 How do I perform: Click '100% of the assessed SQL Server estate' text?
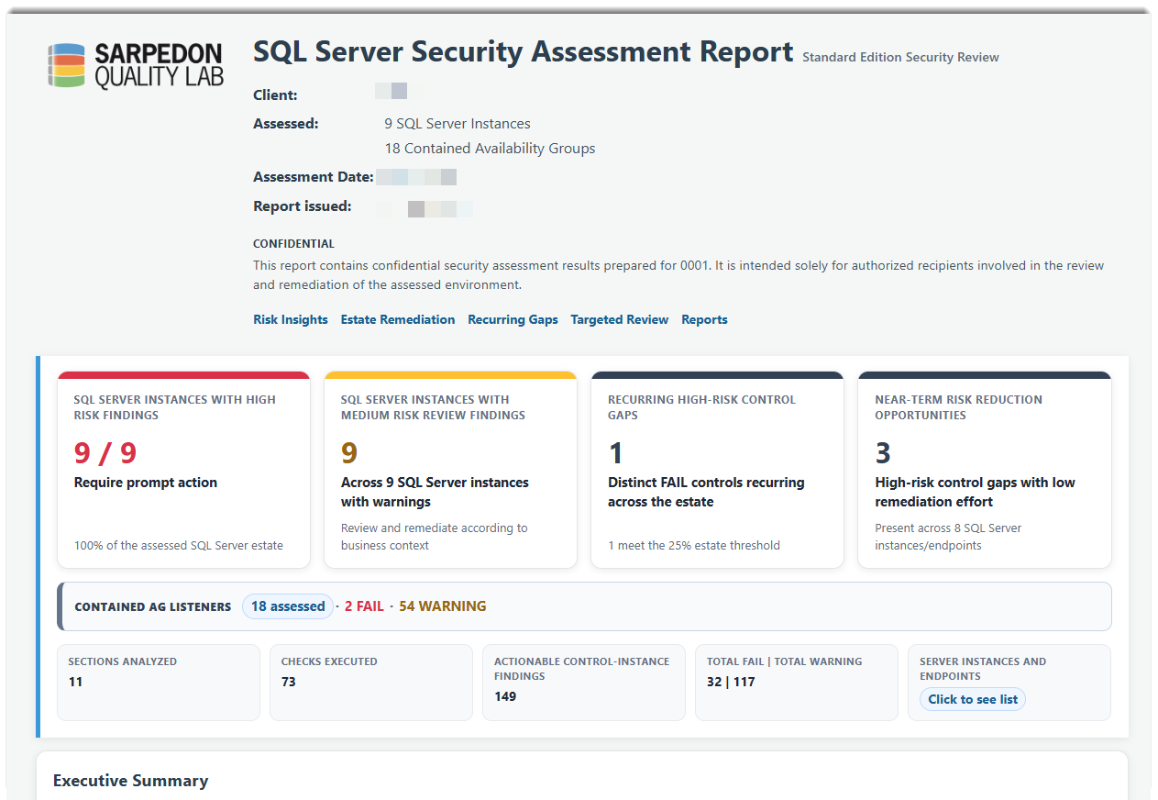(x=179, y=545)
